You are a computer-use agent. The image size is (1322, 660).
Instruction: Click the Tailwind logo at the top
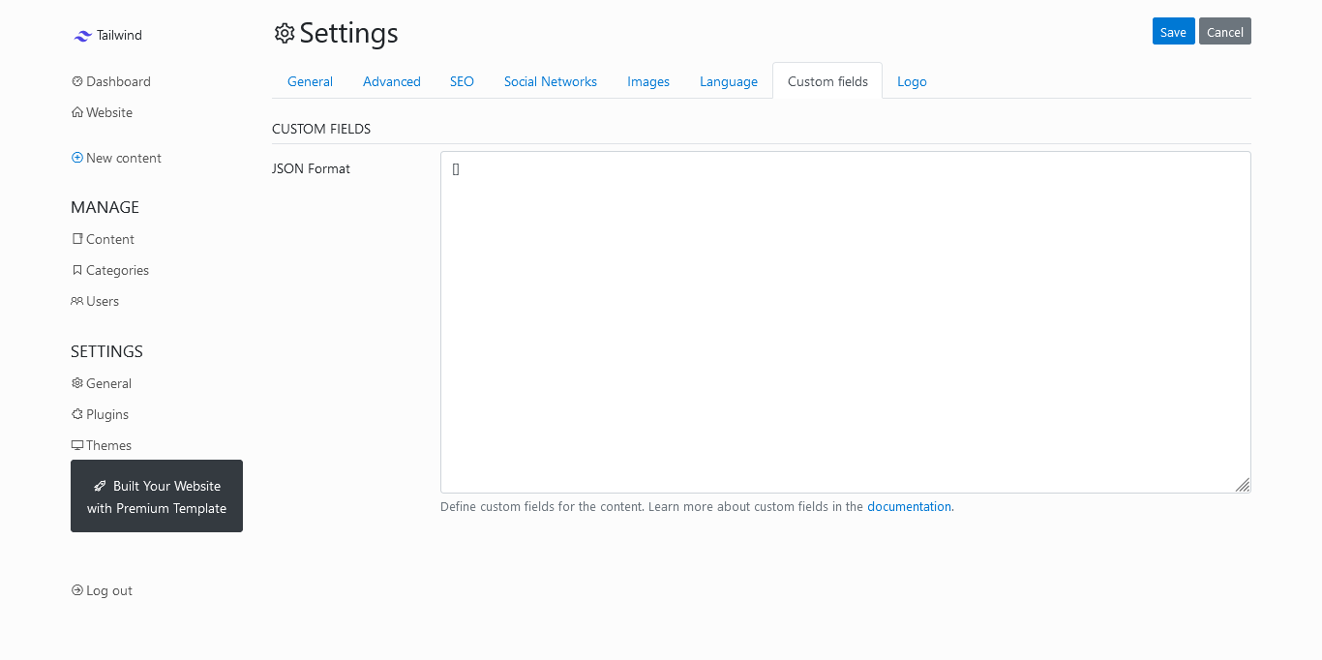pyautogui.click(x=107, y=35)
